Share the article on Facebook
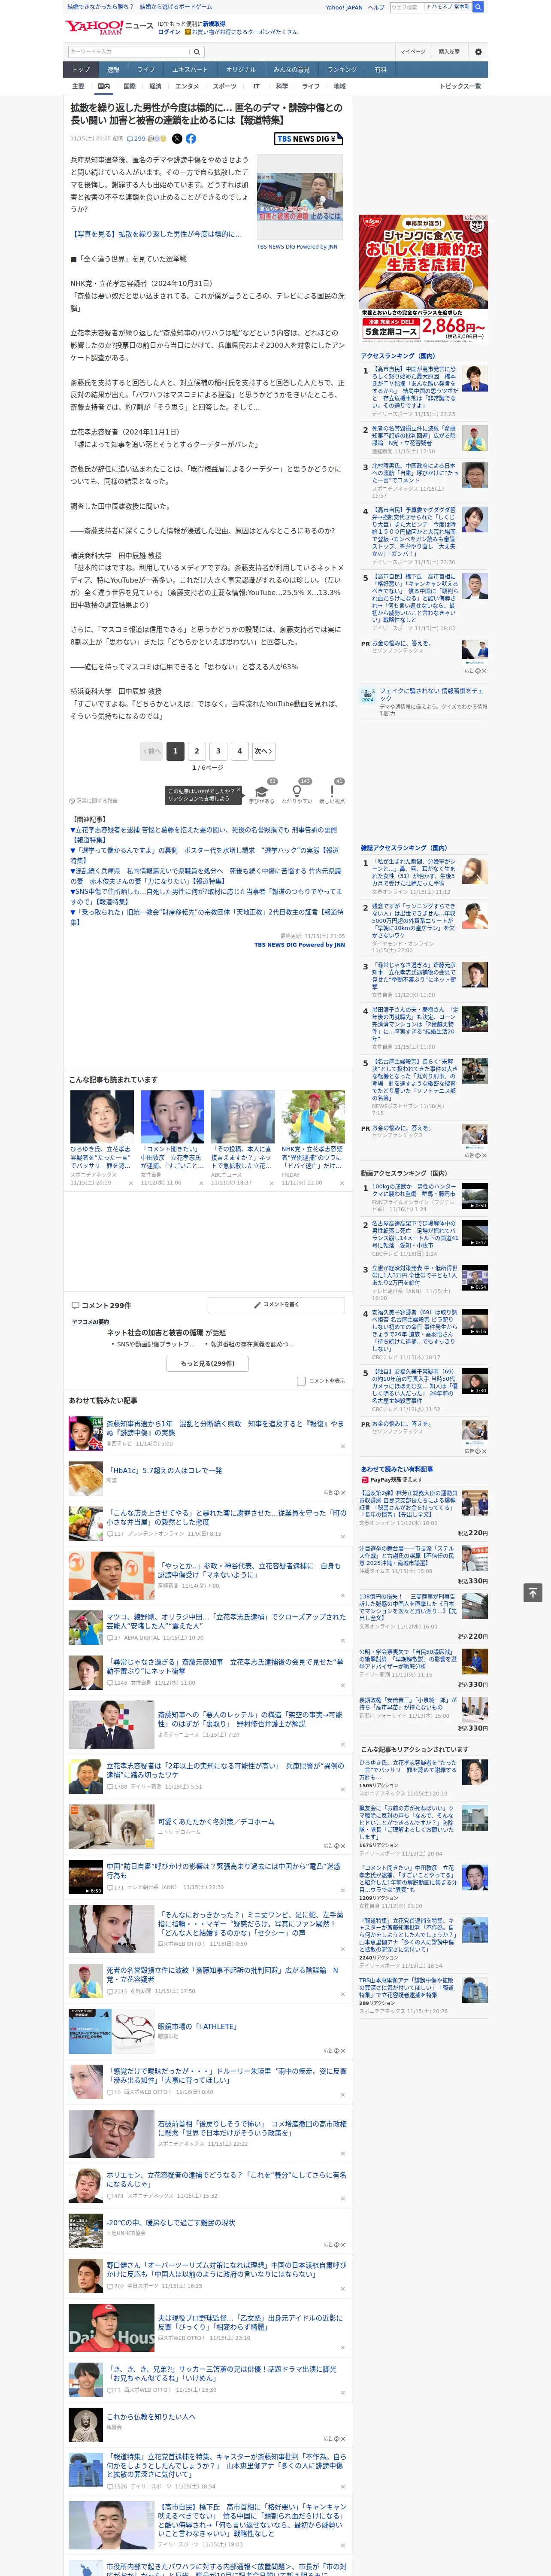Screen dimensions: 551x2576 (x=191, y=139)
